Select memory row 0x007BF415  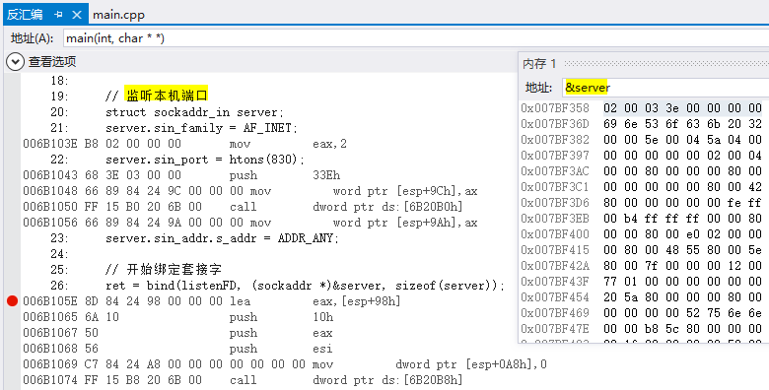[x=643, y=249]
